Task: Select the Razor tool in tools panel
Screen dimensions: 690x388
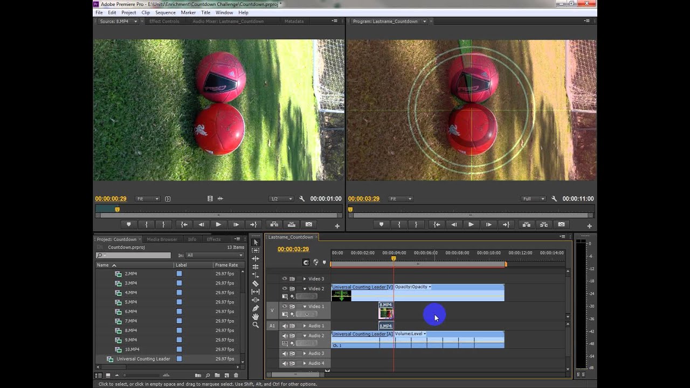Action: click(x=256, y=283)
